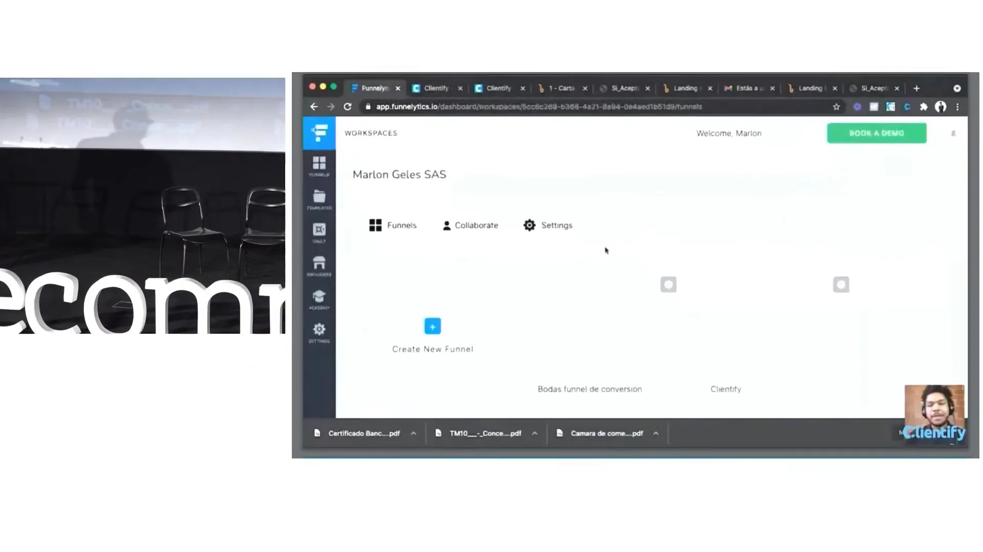The height and width of the screenshot is (552, 983).
Task: Open sidebar Settings gear icon
Action: point(319,330)
